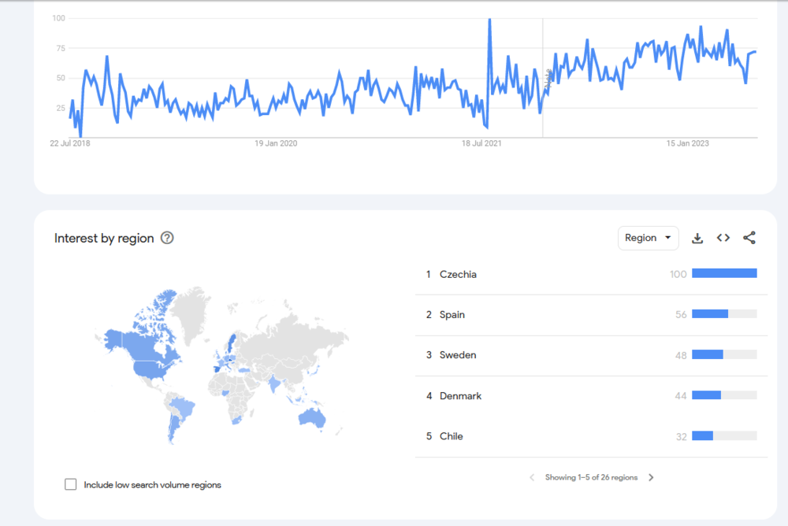Go to next page of regions
Screen dimensions: 788x526
(x=651, y=477)
